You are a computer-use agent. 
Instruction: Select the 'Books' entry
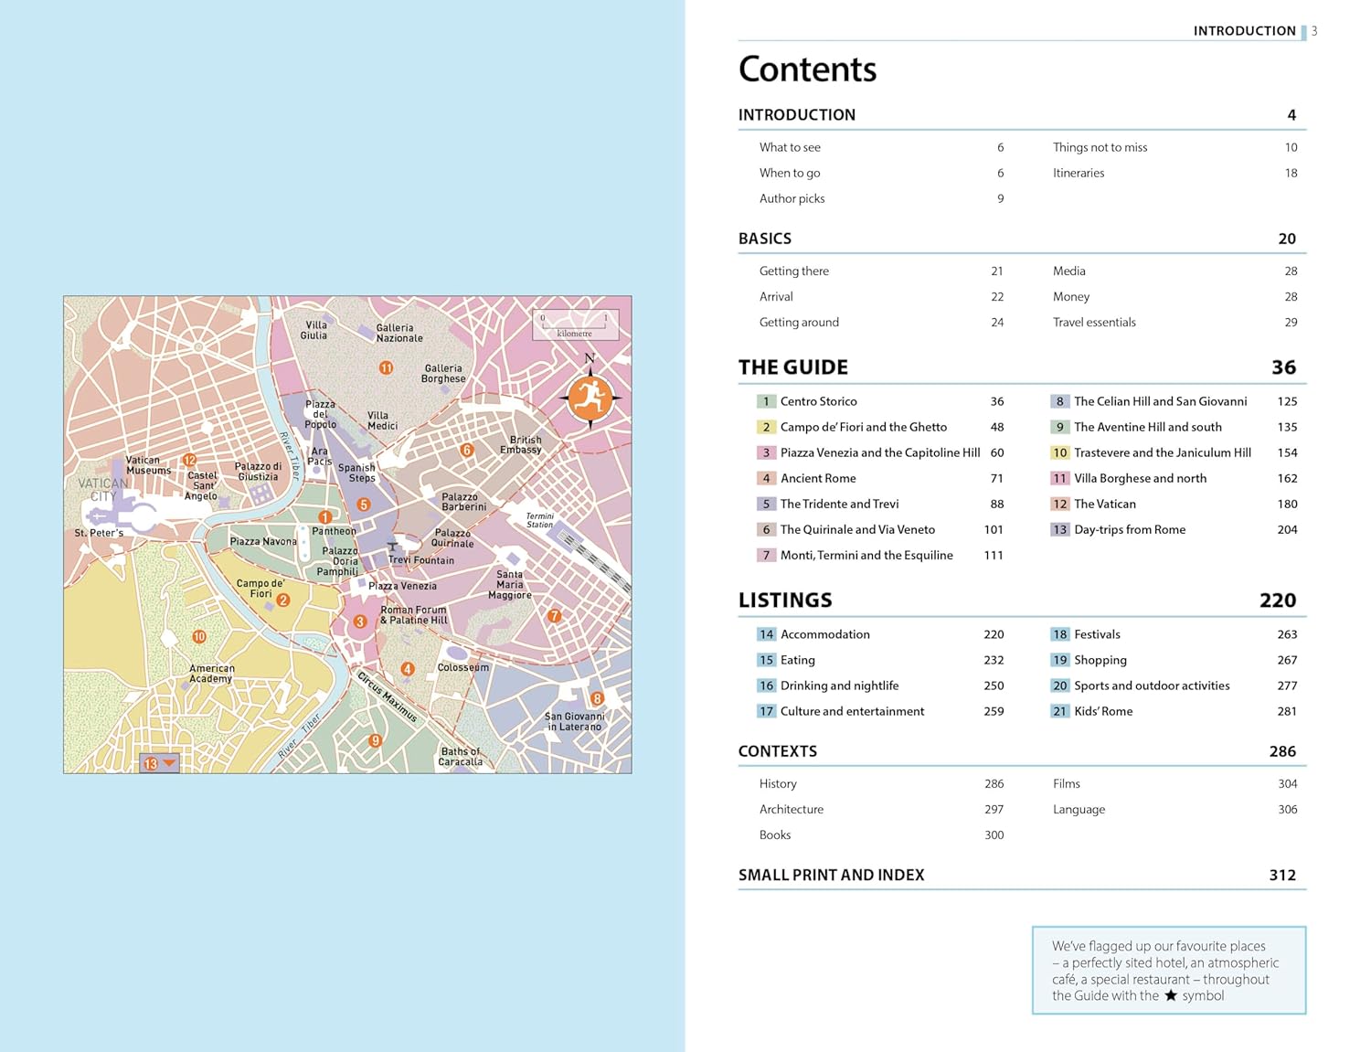click(775, 835)
